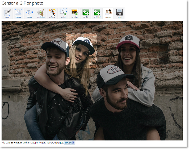The height and width of the screenshot is (149, 189).
Task: Click the right-middle selection handle
Action: [x=97, y=51]
